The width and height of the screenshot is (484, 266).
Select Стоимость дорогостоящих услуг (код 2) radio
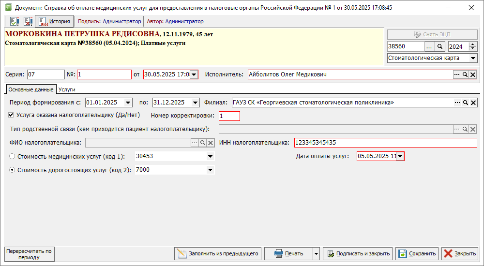point(13,170)
